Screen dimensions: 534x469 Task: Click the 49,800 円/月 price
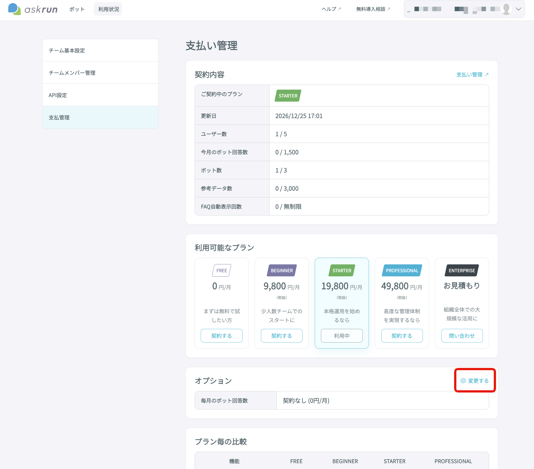(402, 286)
